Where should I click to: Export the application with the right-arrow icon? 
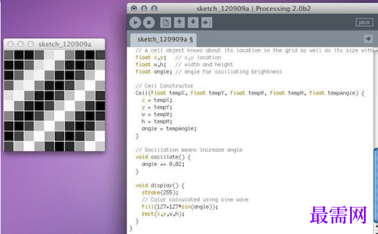[206, 22]
